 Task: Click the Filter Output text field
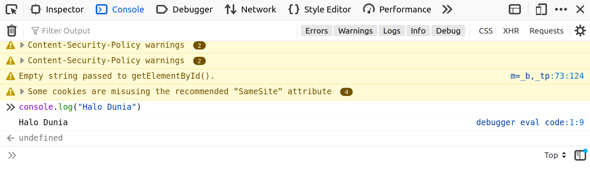[164, 31]
